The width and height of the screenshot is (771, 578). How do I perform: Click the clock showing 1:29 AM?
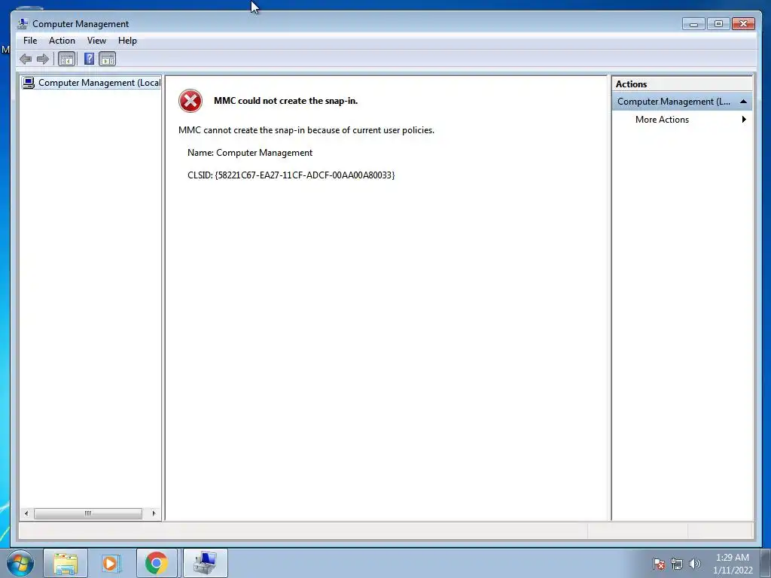click(732, 558)
